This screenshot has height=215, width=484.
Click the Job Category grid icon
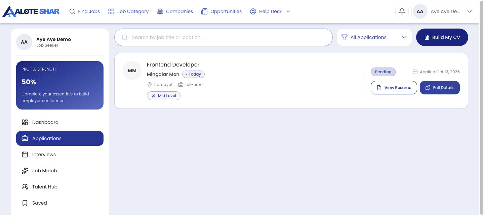[x=111, y=11]
